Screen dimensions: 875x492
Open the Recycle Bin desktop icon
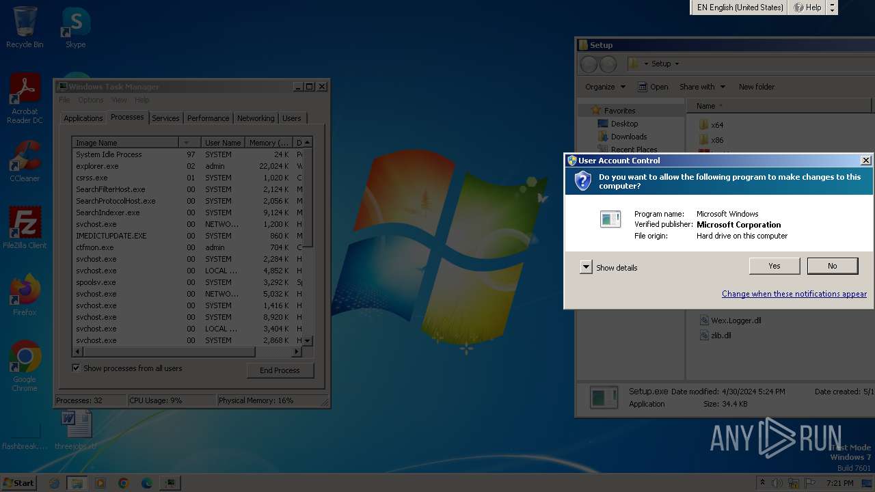[25, 27]
